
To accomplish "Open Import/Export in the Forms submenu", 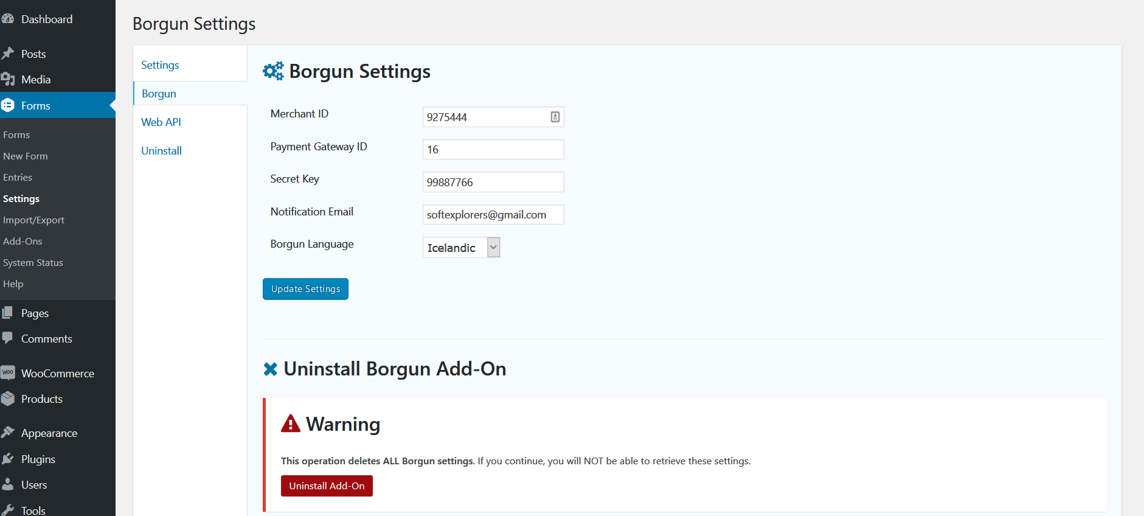I will point(33,220).
